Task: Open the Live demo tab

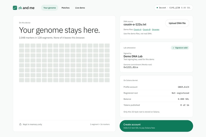Action: 80,8
